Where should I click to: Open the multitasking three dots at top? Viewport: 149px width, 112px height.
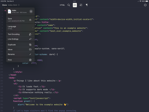click(74, 1)
